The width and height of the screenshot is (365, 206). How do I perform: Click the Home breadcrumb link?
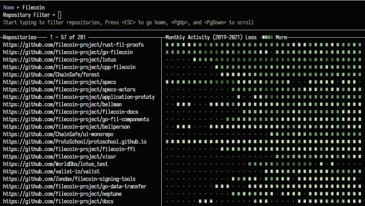pyautogui.click(x=9, y=7)
